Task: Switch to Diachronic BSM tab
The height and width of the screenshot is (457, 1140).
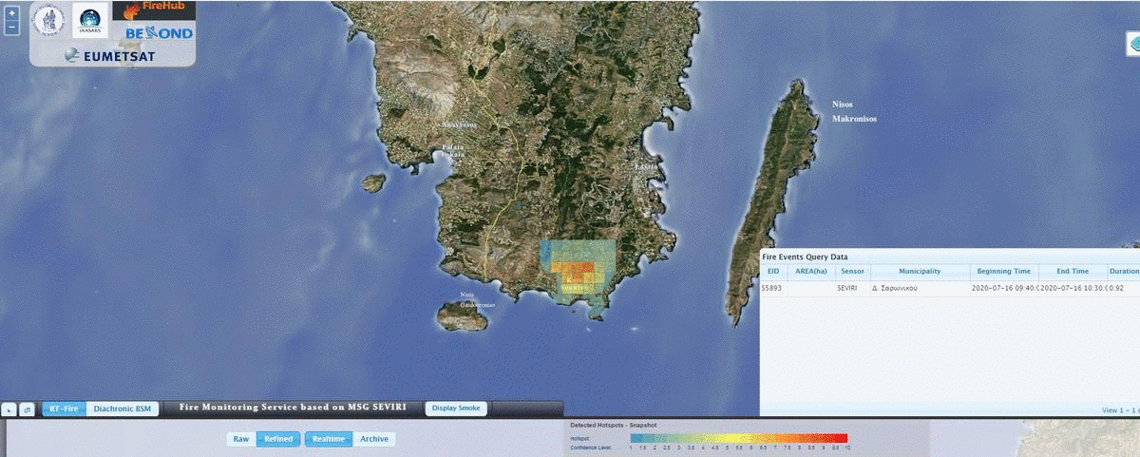Action: click(x=122, y=409)
